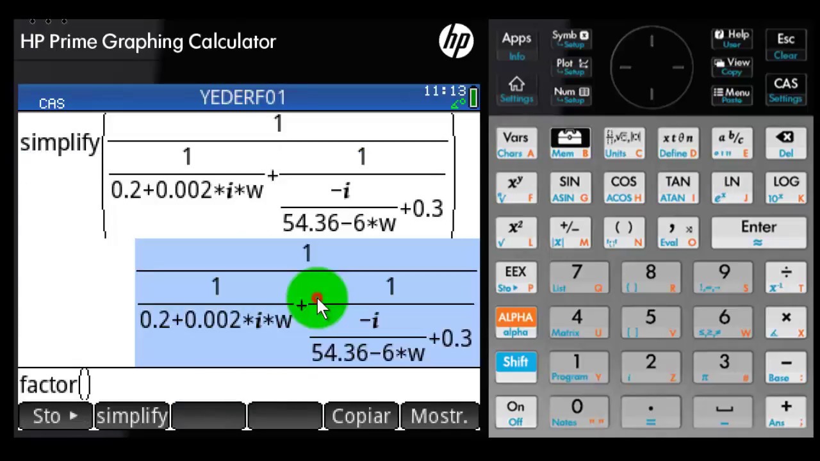Tap the parentheses key

point(623,234)
